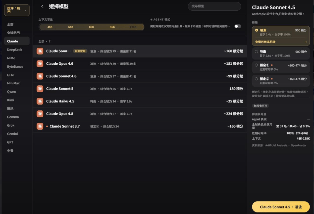This screenshot has width=314, height=214.
Task: Select Claude Sonnet 3.7 model name
Action: coord(65,126)
